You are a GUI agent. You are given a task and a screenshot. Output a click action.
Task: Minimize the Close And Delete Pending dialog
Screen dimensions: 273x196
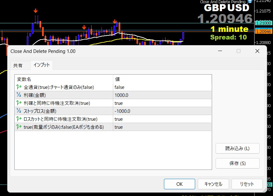(220, 51)
